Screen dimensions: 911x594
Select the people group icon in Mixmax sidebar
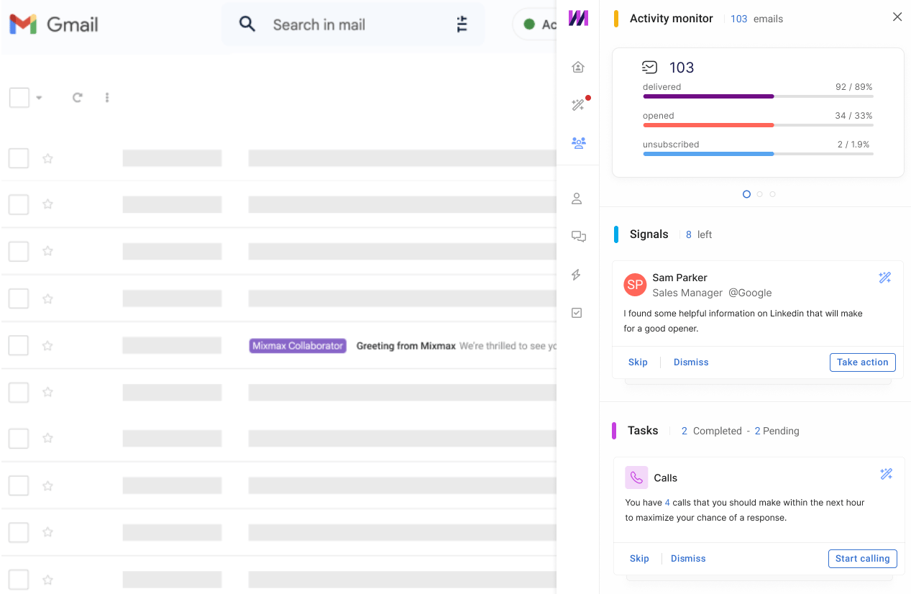(578, 142)
